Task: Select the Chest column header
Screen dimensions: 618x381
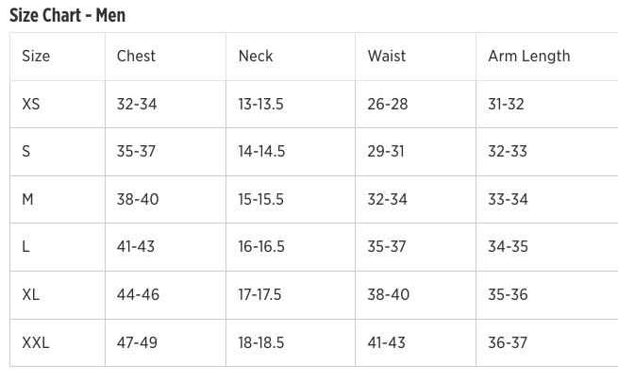Action: point(136,56)
